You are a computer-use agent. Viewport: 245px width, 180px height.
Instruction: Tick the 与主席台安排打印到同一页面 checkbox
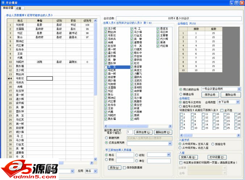[181, 163]
